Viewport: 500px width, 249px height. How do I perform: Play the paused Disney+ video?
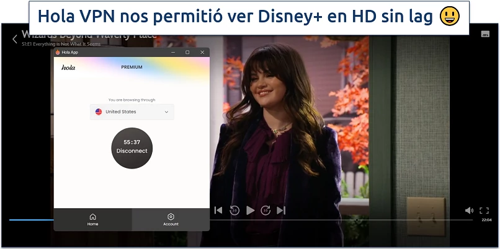251,210
